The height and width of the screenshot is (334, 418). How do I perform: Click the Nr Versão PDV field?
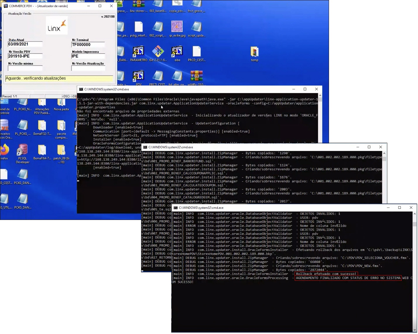pyautogui.click(x=25, y=56)
